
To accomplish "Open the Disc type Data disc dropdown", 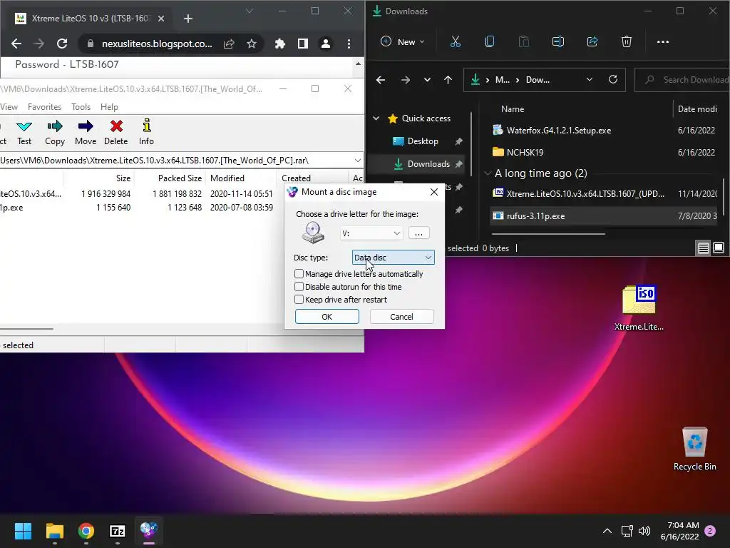I will coord(394,258).
